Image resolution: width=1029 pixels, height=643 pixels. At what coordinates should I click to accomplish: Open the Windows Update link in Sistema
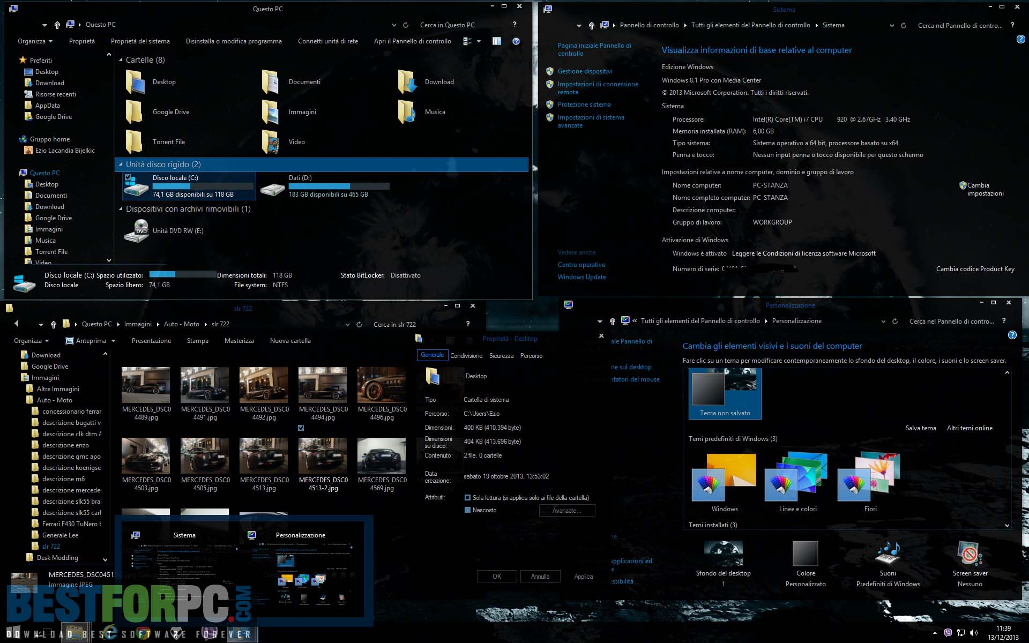pos(582,277)
